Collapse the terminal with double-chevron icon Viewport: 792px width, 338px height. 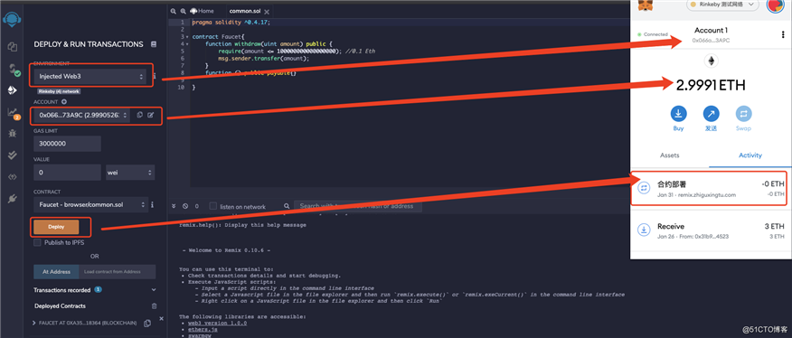click(x=174, y=206)
